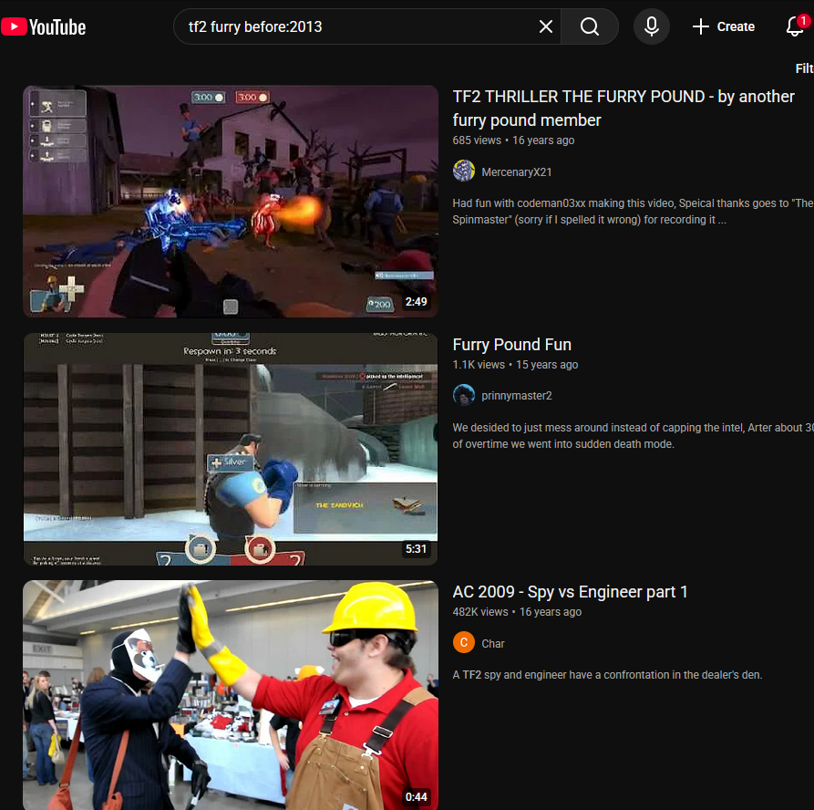Open the 'Furry Pound Fun' title

[512, 345]
